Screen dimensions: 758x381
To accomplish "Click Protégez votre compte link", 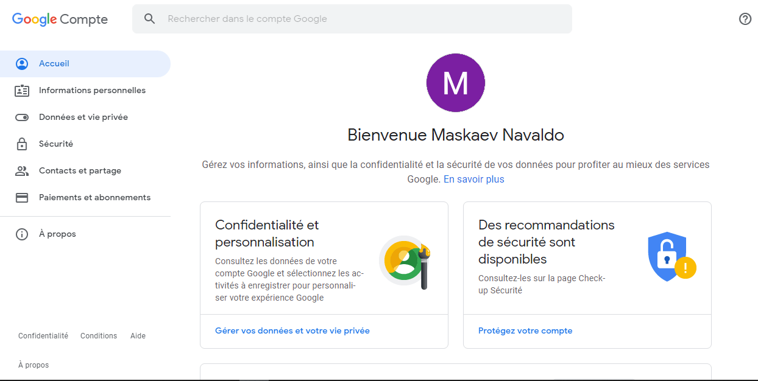I will 525,330.
